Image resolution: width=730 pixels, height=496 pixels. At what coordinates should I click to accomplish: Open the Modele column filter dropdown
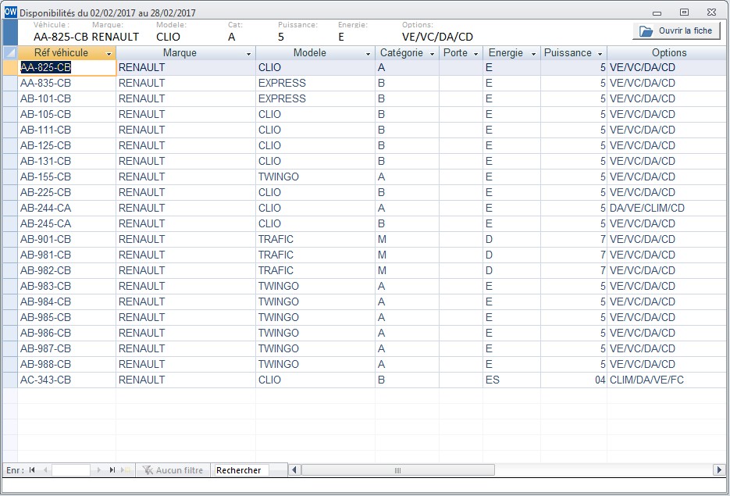point(368,54)
